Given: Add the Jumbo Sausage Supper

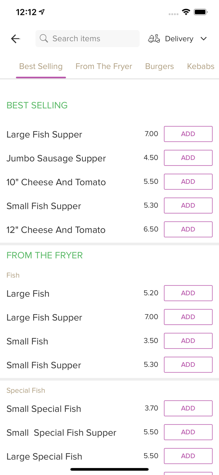Looking at the screenshot, I should tap(188, 158).
